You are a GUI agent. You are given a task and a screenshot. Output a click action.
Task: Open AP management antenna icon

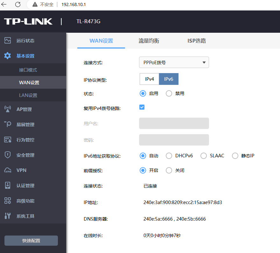(8, 109)
